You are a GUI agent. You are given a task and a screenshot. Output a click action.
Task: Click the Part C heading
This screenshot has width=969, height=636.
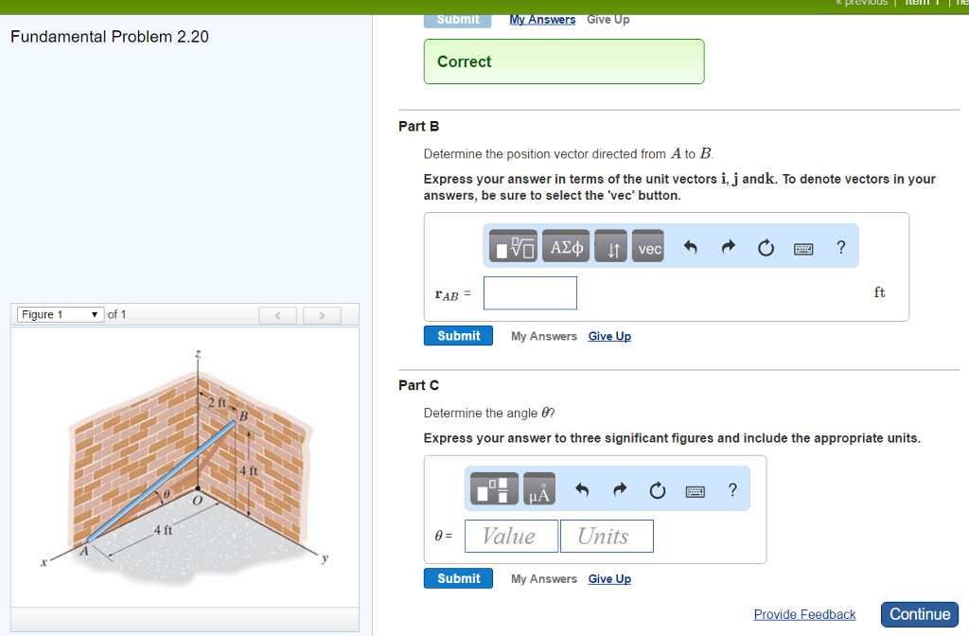[x=419, y=385]
